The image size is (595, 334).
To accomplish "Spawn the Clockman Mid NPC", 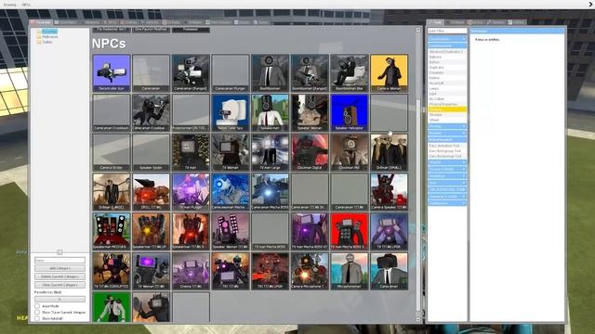I will click(x=350, y=152).
